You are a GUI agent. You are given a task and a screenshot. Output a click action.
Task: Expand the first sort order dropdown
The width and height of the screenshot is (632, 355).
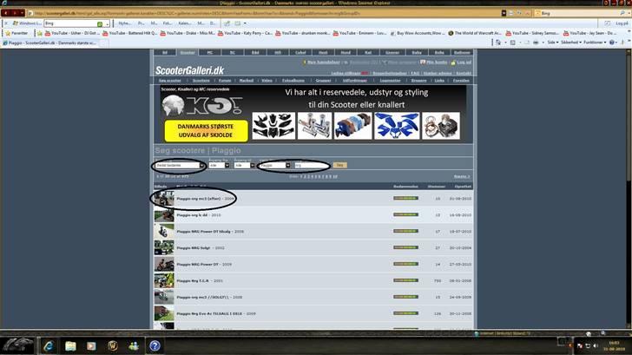click(178, 165)
